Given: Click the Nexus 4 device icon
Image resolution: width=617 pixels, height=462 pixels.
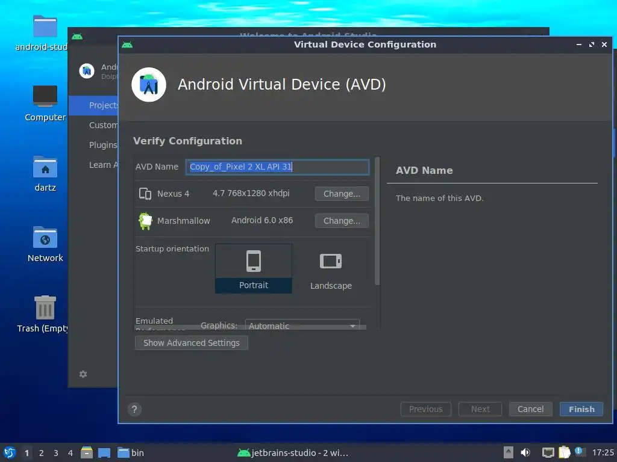Looking at the screenshot, I should coord(145,194).
